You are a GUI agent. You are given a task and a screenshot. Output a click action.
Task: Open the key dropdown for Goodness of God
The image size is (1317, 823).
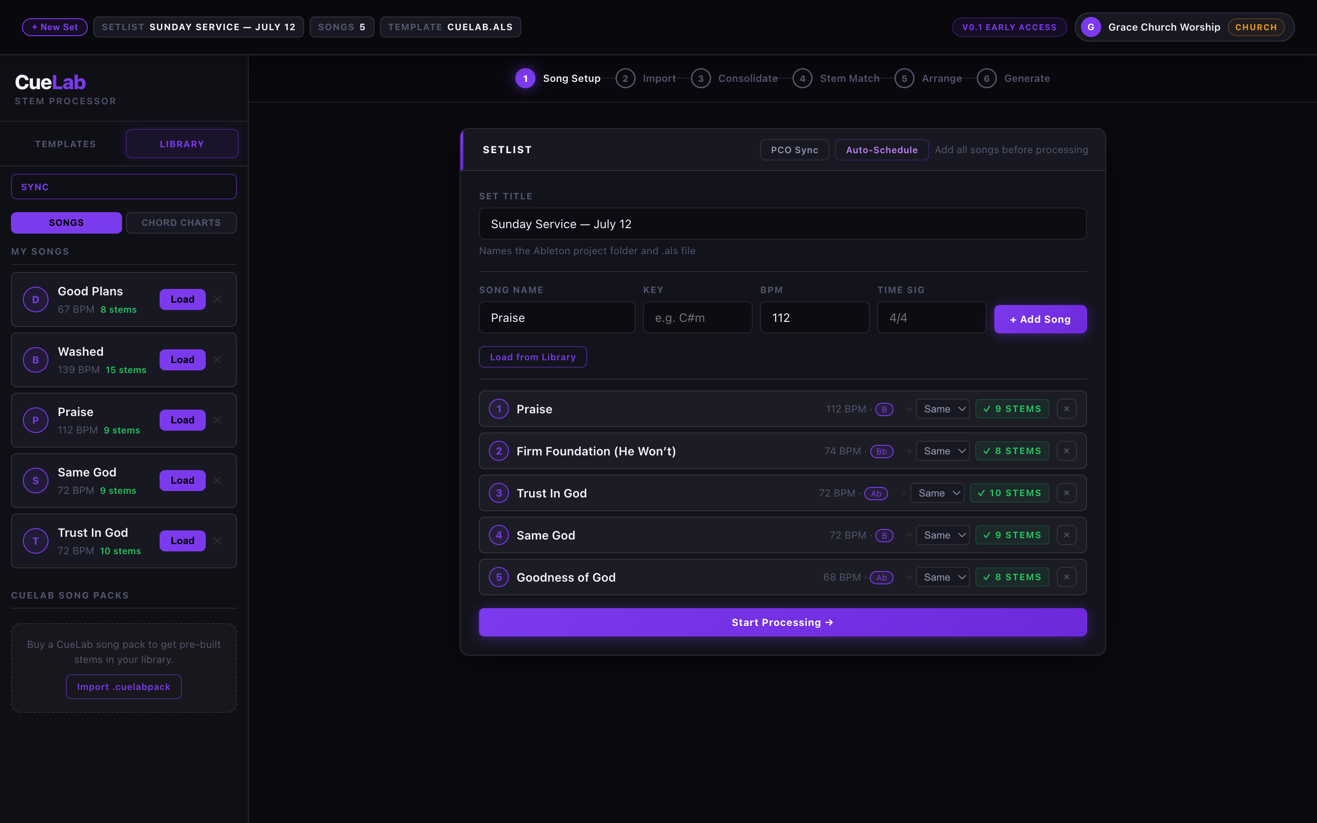(942, 577)
